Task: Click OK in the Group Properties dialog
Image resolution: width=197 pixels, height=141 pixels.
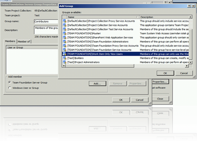Action: pos(121,100)
